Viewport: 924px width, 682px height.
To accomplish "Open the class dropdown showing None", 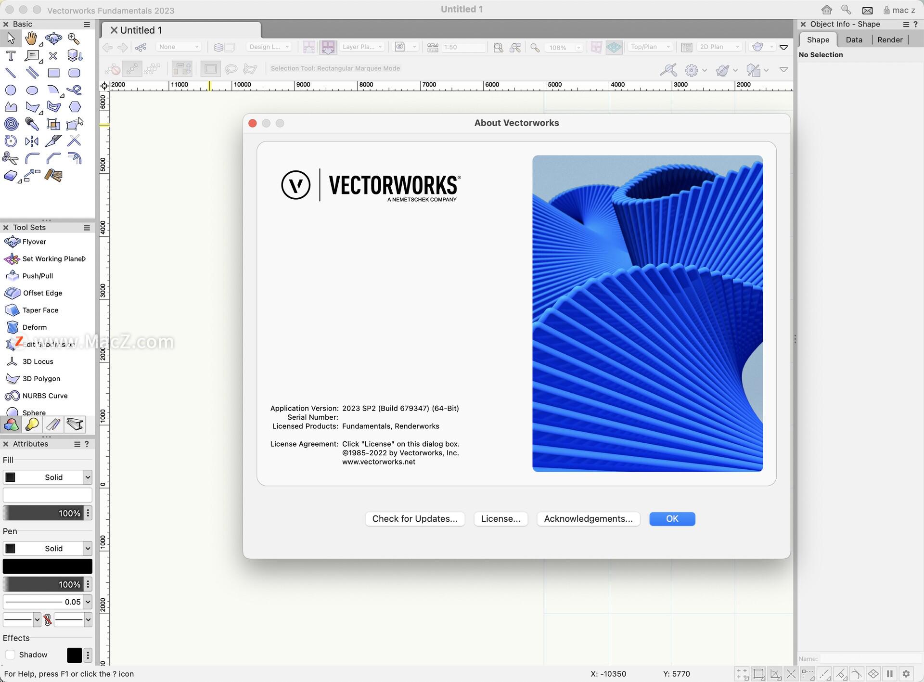I will pos(178,47).
